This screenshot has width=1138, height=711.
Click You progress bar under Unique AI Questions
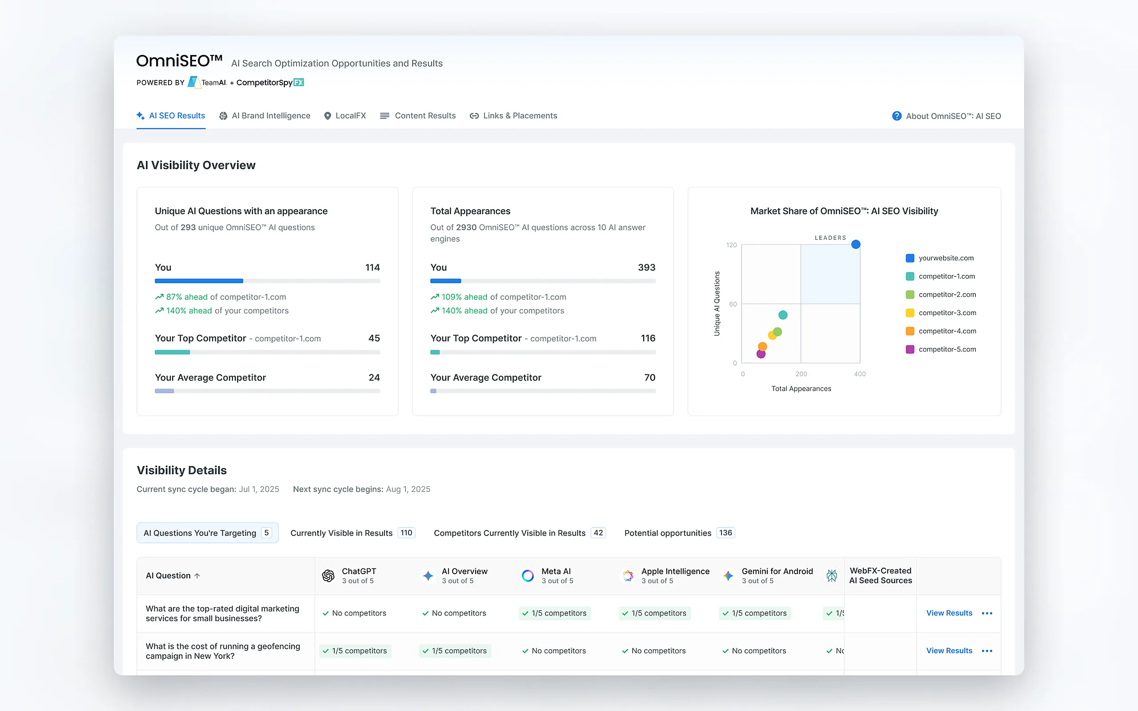tap(267, 281)
